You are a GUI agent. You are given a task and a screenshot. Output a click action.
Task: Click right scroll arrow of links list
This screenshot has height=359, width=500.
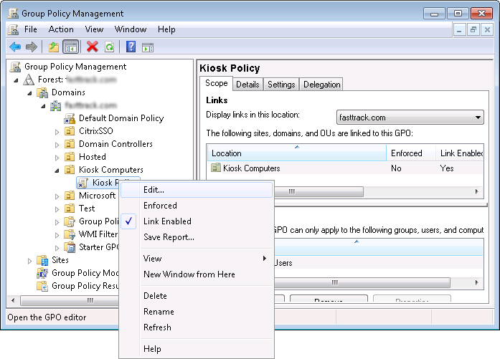pos(477,191)
